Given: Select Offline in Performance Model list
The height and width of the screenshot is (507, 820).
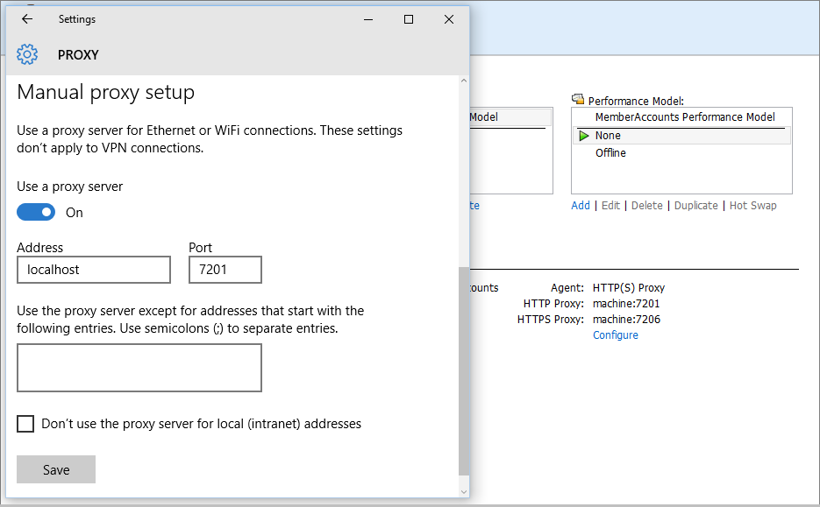Looking at the screenshot, I should coord(611,153).
